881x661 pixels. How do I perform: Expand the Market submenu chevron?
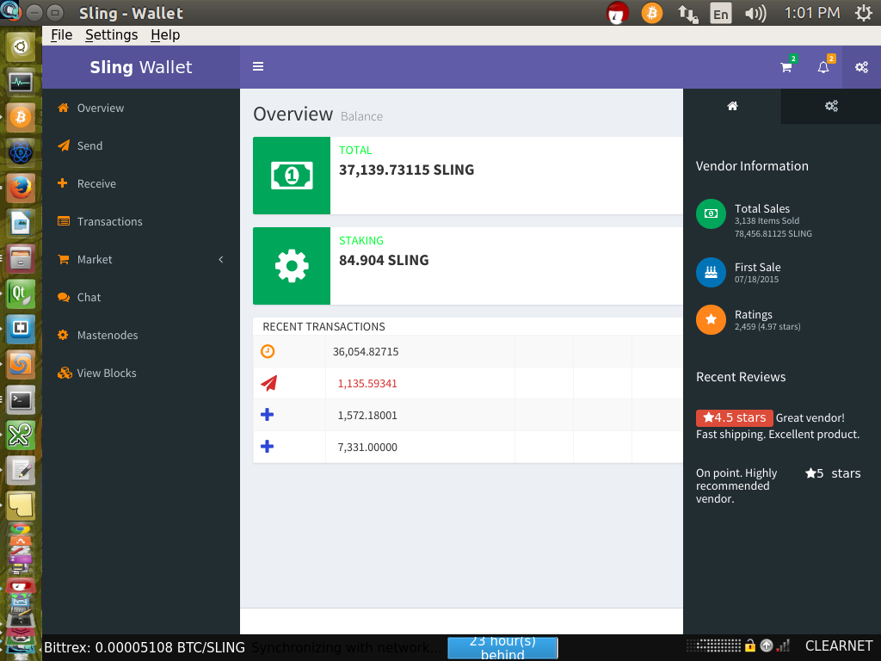click(221, 260)
